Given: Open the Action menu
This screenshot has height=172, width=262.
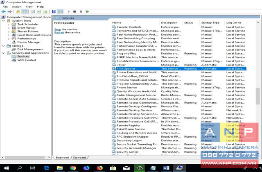Looking at the screenshot, I should tap(16, 7).
